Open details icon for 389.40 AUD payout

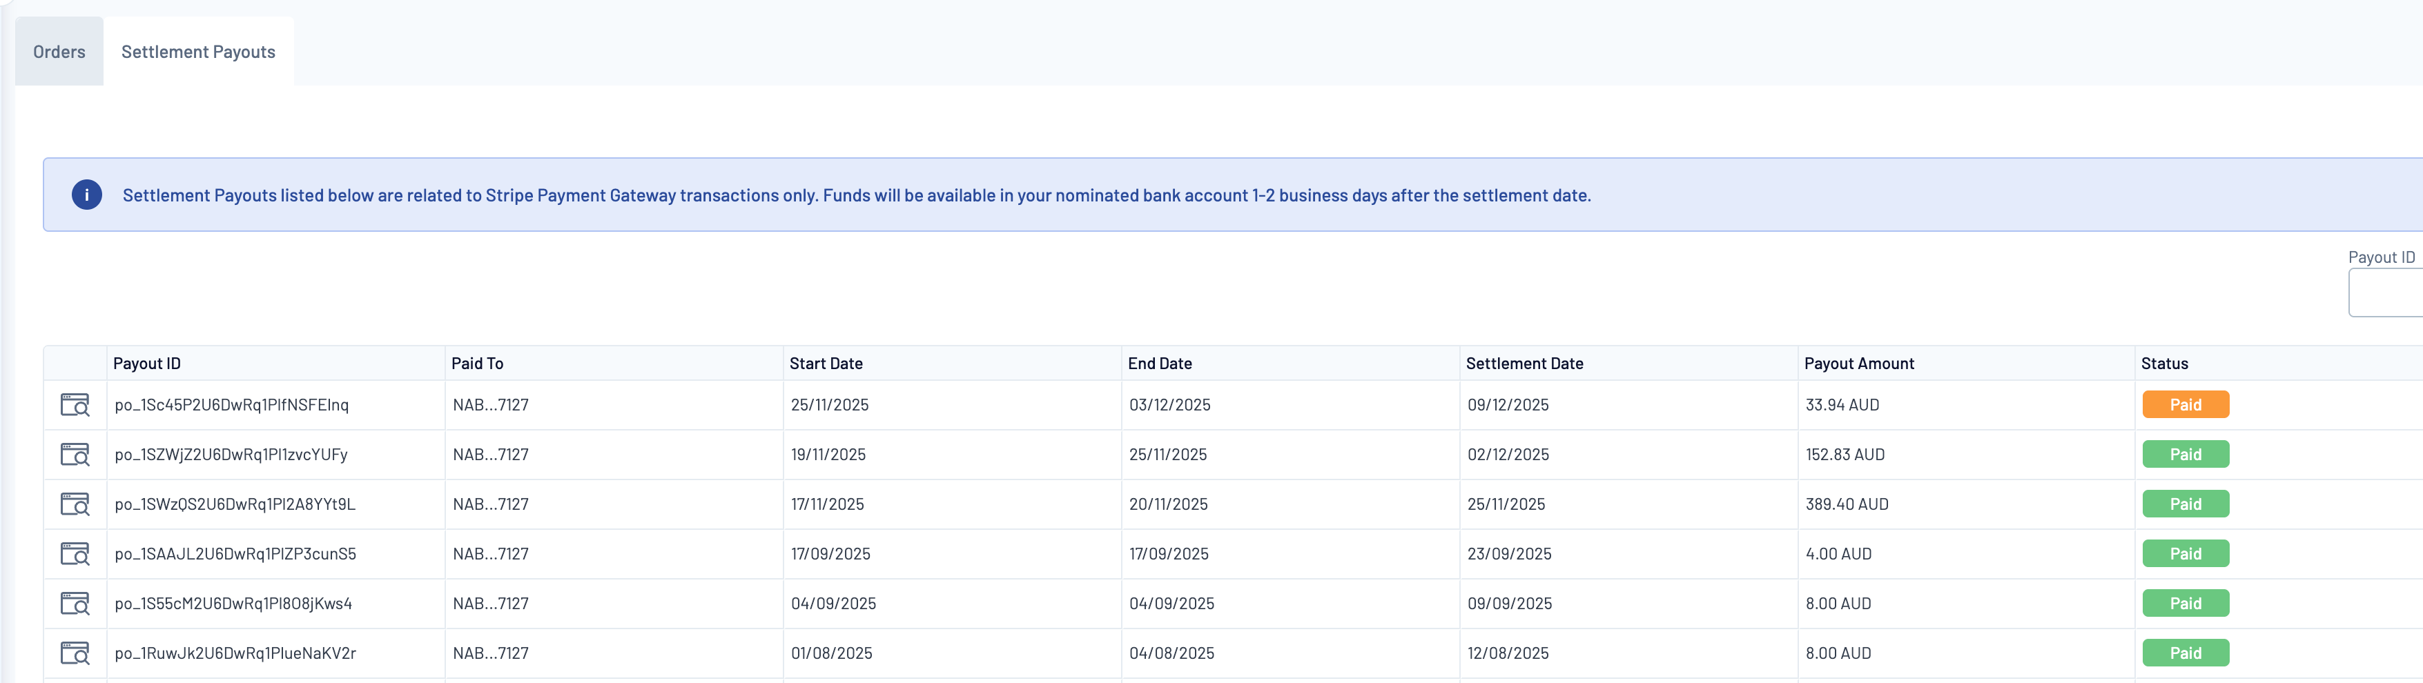pyautogui.click(x=75, y=504)
